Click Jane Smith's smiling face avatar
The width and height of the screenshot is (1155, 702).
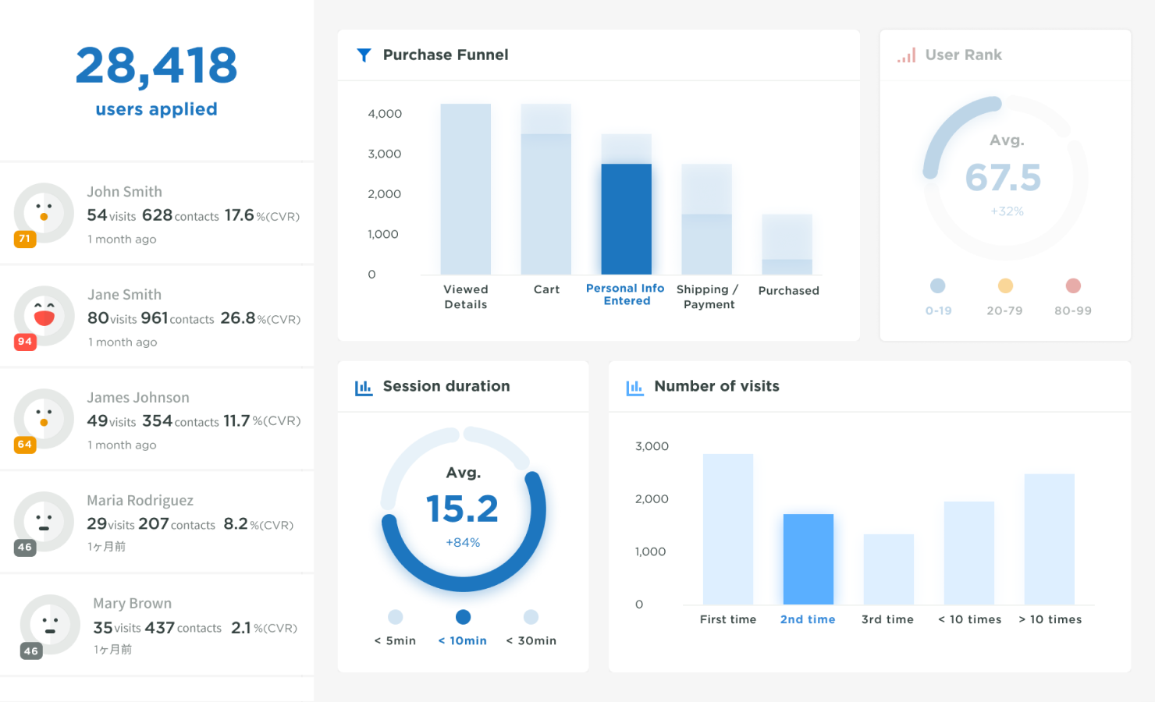pyautogui.click(x=44, y=315)
